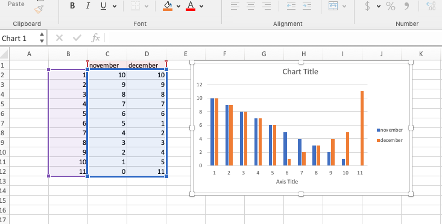Viewport: 442px width, 224px height.
Task: Decrease indent
Action: pos(291,6)
